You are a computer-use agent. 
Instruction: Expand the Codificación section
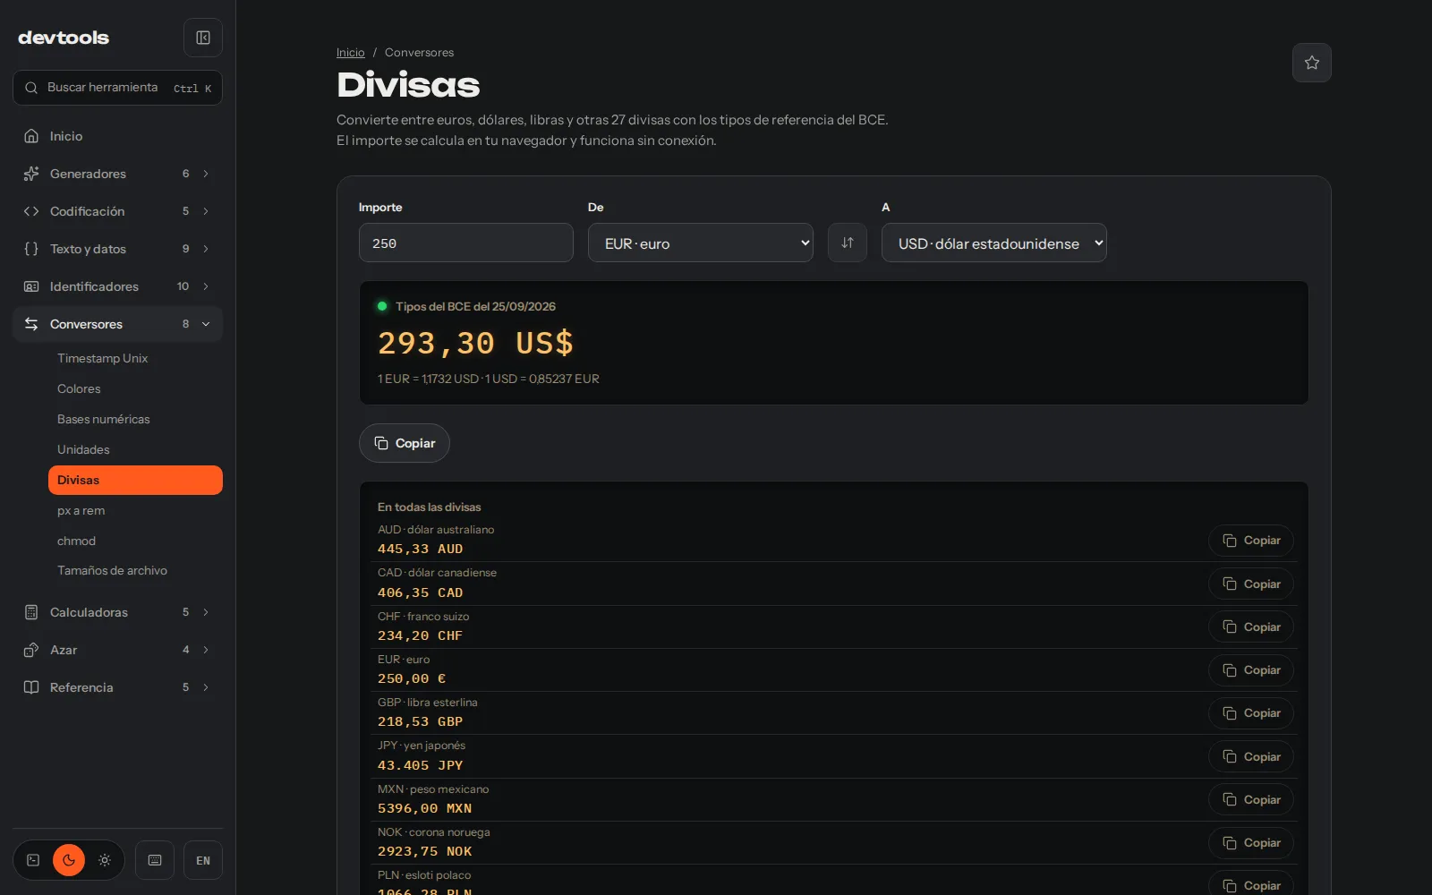click(x=117, y=211)
